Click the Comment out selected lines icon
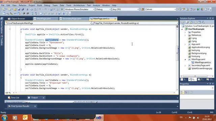216x121 pixels. point(32,13)
